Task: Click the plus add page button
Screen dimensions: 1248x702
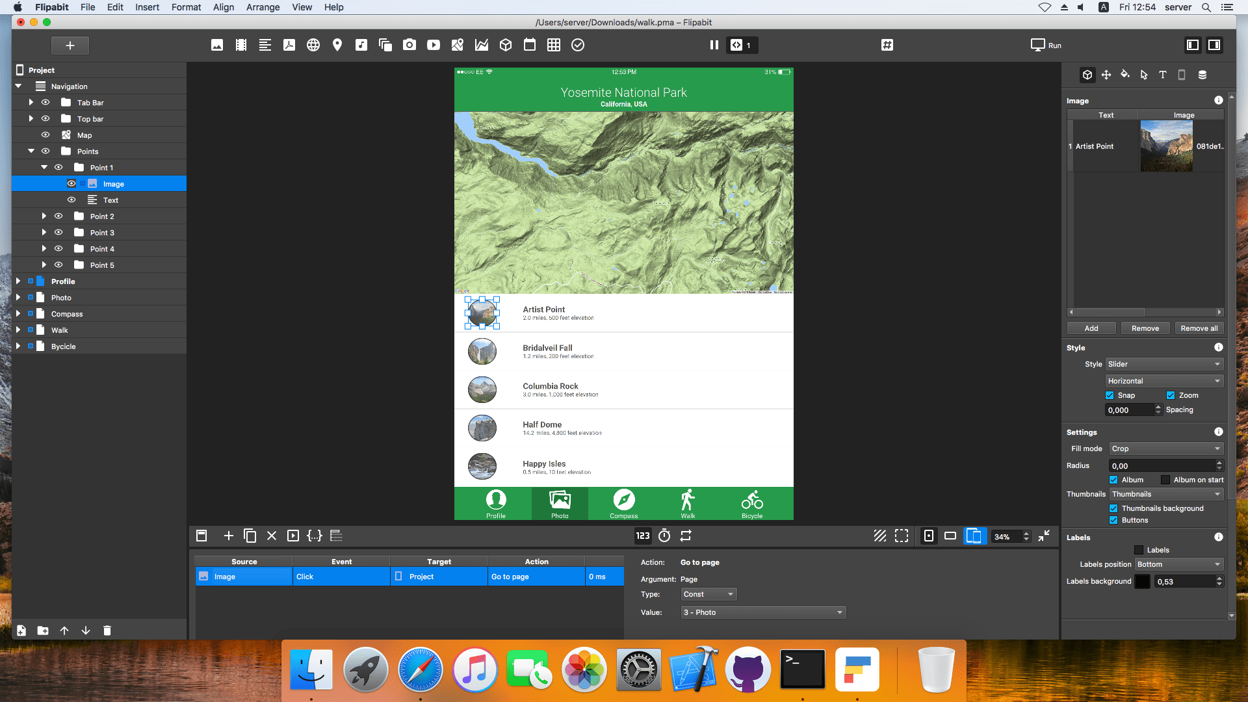Action: point(70,45)
